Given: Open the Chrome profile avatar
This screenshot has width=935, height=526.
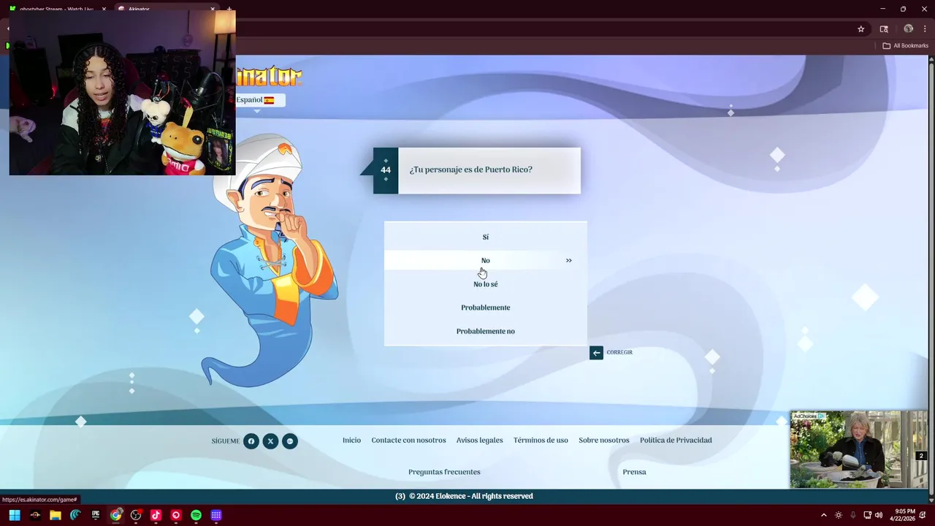Looking at the screenshot, I should pyautogui.click(x=908, y=29).
